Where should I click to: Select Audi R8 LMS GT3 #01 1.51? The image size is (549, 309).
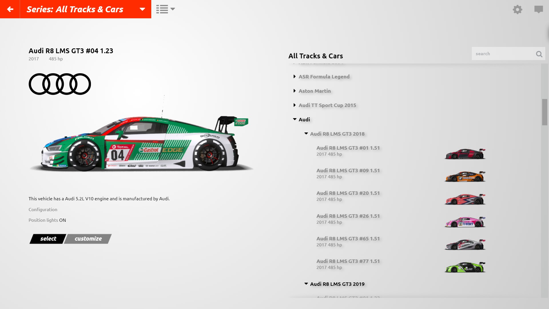tap(348, 151)
